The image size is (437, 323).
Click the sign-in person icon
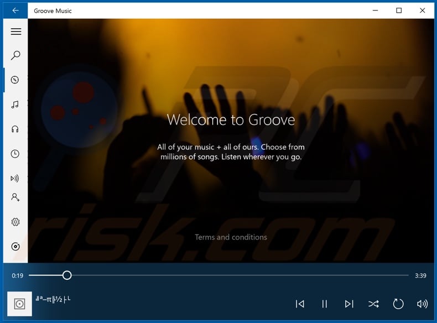pyautogui.click(x=15, y=197)
